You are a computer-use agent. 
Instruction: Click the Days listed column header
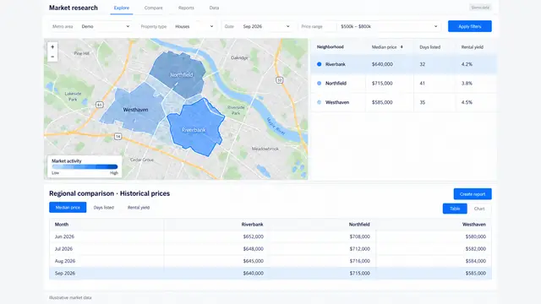430,47
